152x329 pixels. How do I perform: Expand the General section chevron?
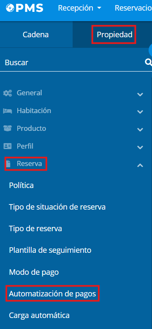(140, 94)
